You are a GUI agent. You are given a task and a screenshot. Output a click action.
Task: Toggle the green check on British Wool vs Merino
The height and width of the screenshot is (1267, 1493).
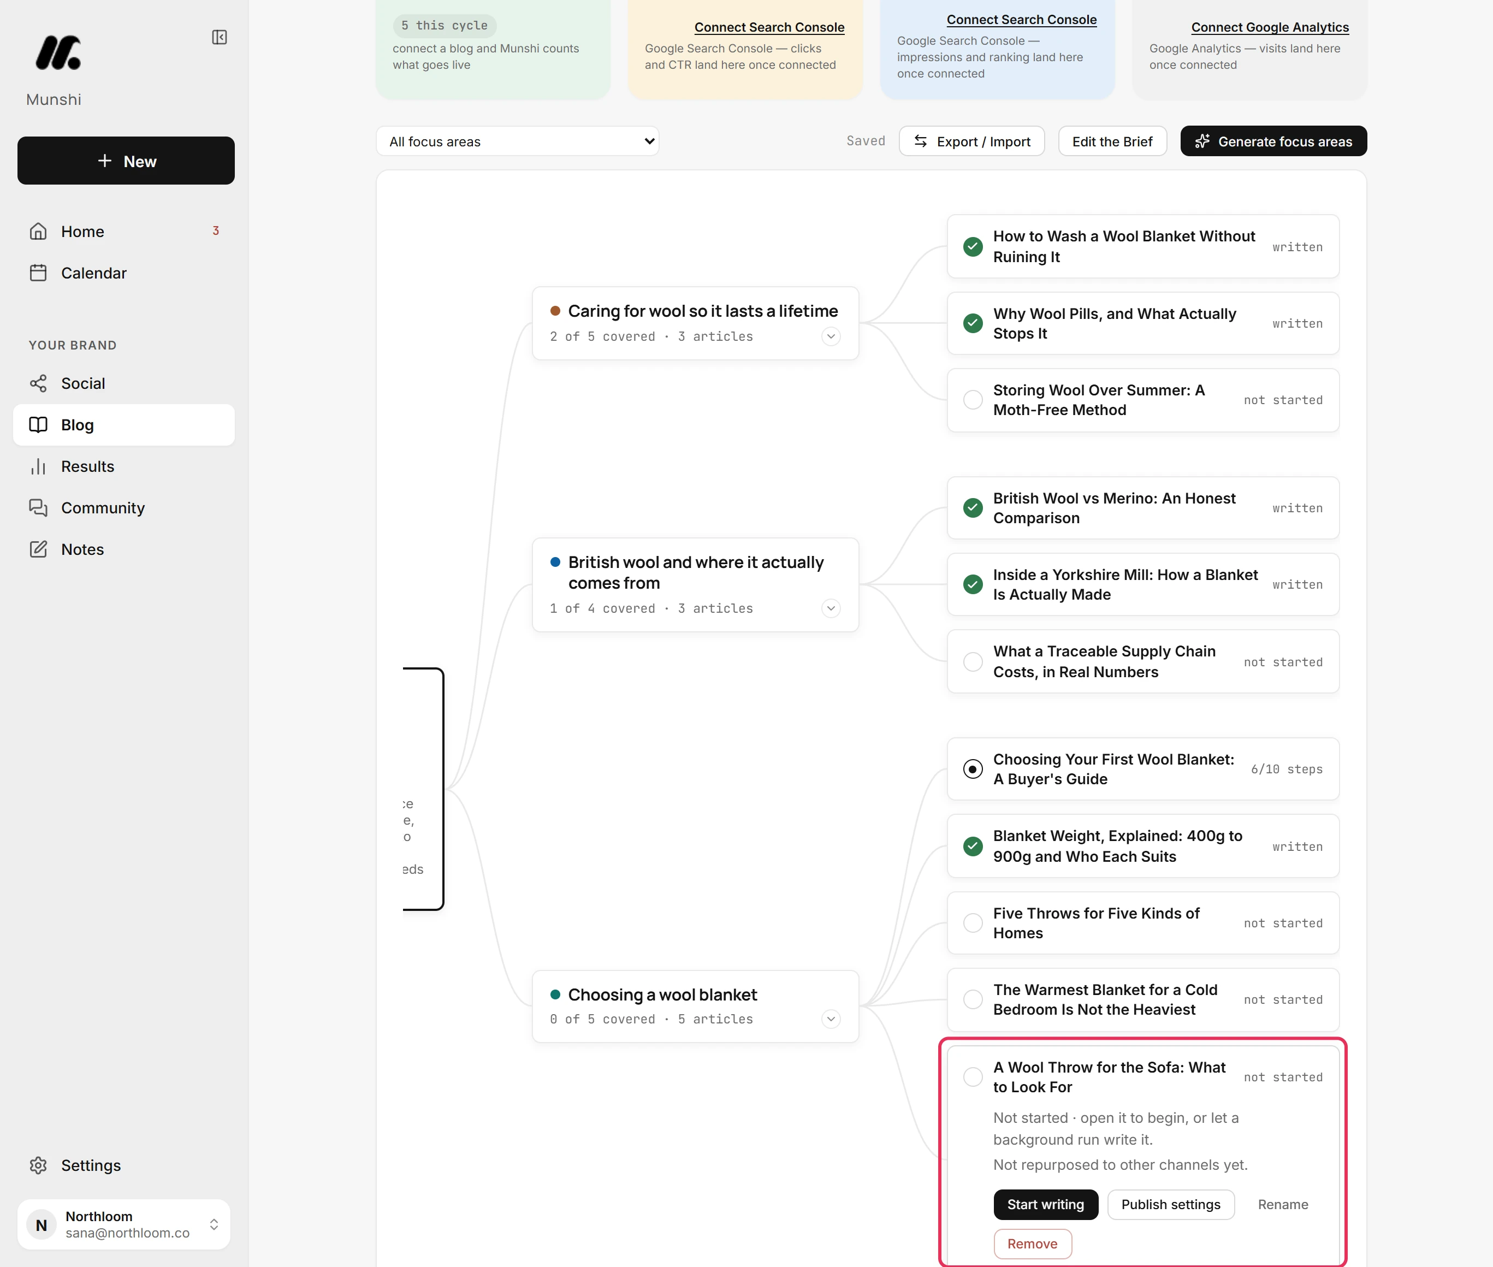click(x=973, y=508)
